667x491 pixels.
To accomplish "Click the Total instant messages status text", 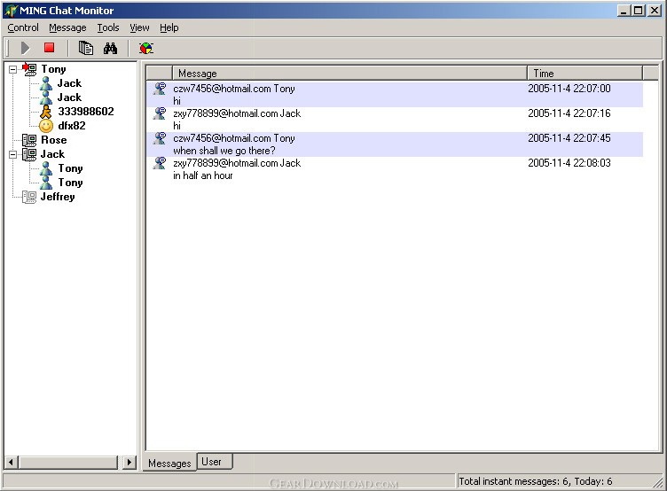I will (535, 481).
